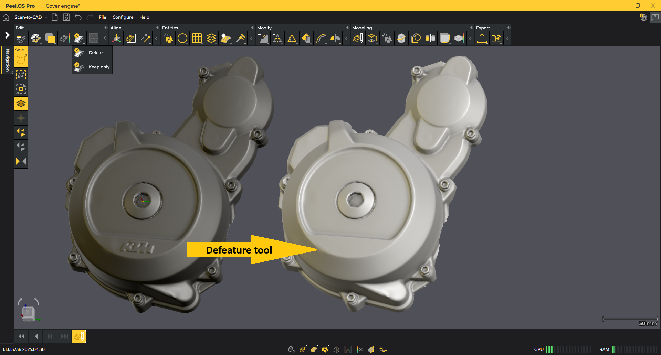Click the Clean mesh broom icon
This screenshot has height=355, width=661.
pyautogui.click(x=21, y=39)
